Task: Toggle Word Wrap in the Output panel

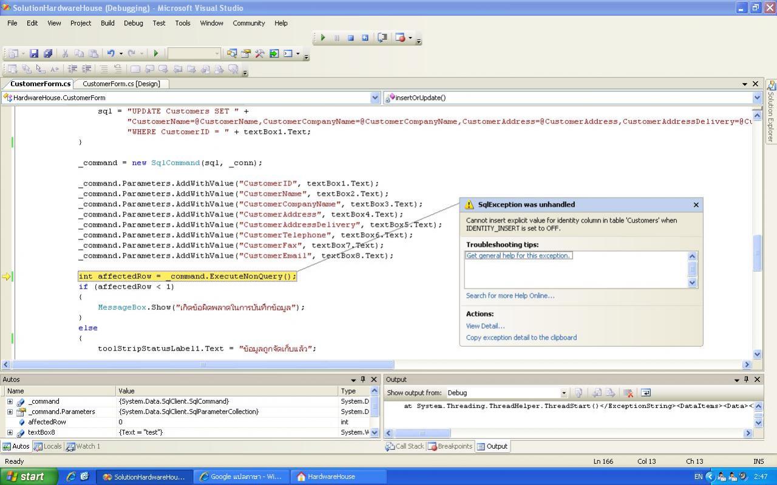Action: [x=645, y=393]
